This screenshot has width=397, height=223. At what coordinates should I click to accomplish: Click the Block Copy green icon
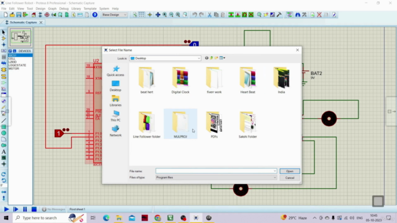(x=231, y=15)
